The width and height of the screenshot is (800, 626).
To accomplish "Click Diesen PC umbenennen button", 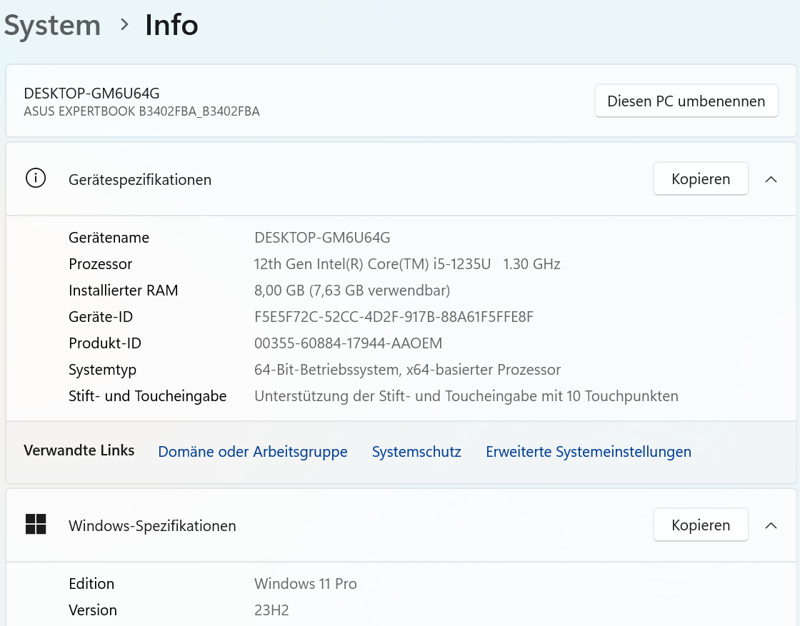I will [686, 101].
